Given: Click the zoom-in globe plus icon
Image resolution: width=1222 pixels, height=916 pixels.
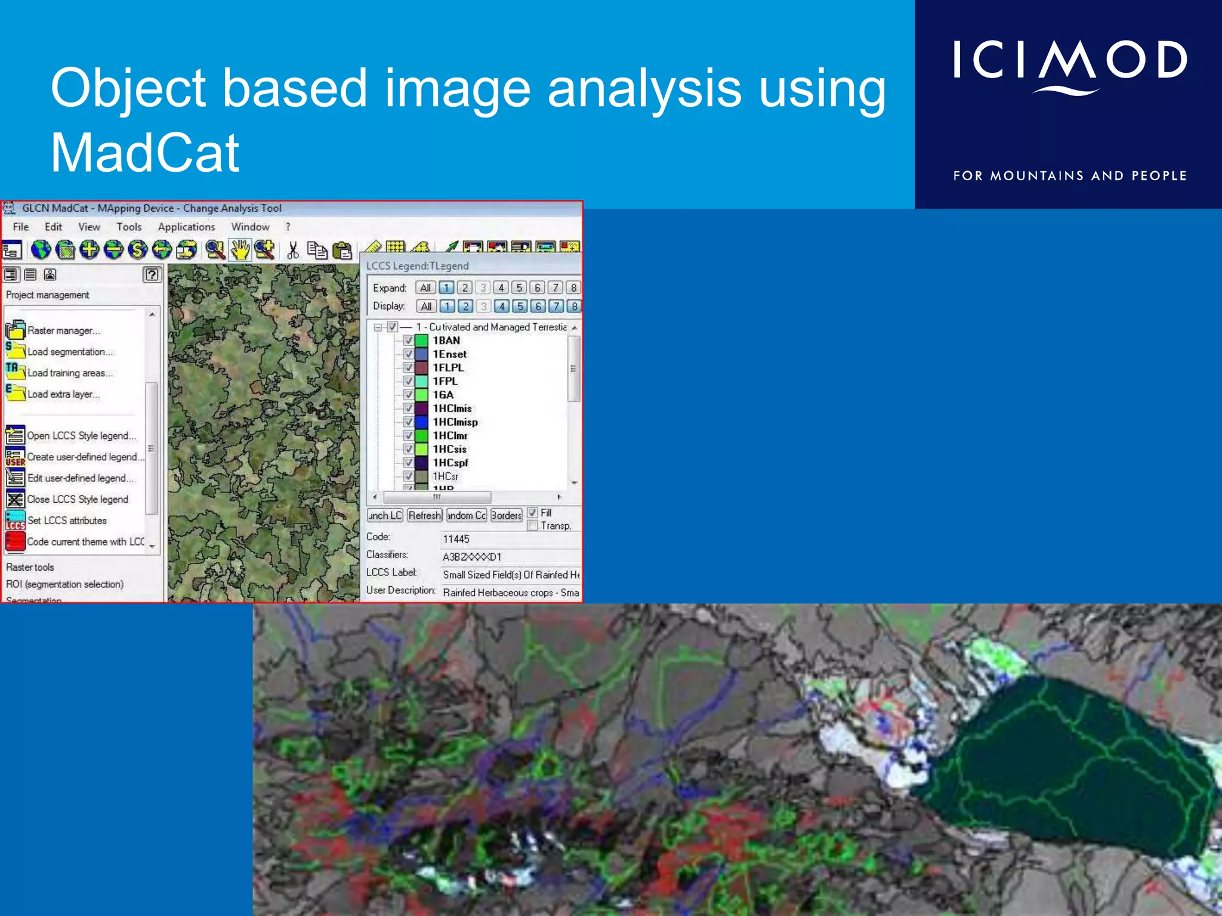Looking at the screenshot, I should (90, 249).
